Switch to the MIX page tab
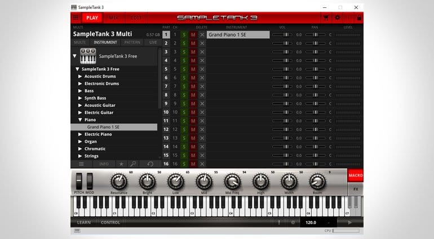434x239 pixels. point(113,18)
